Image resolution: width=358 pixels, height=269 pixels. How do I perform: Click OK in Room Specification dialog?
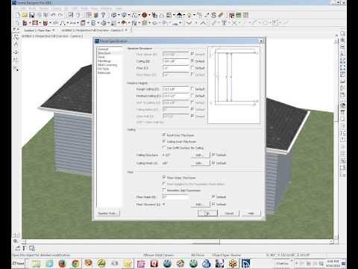pyautogui.click(x=207, y=213)
